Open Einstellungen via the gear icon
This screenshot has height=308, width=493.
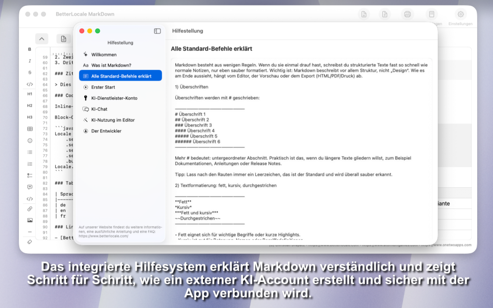[x=460, y=14]
